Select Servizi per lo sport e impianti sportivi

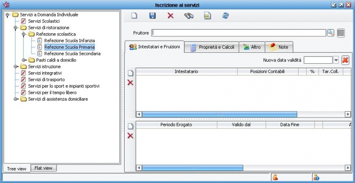point(64,86)
